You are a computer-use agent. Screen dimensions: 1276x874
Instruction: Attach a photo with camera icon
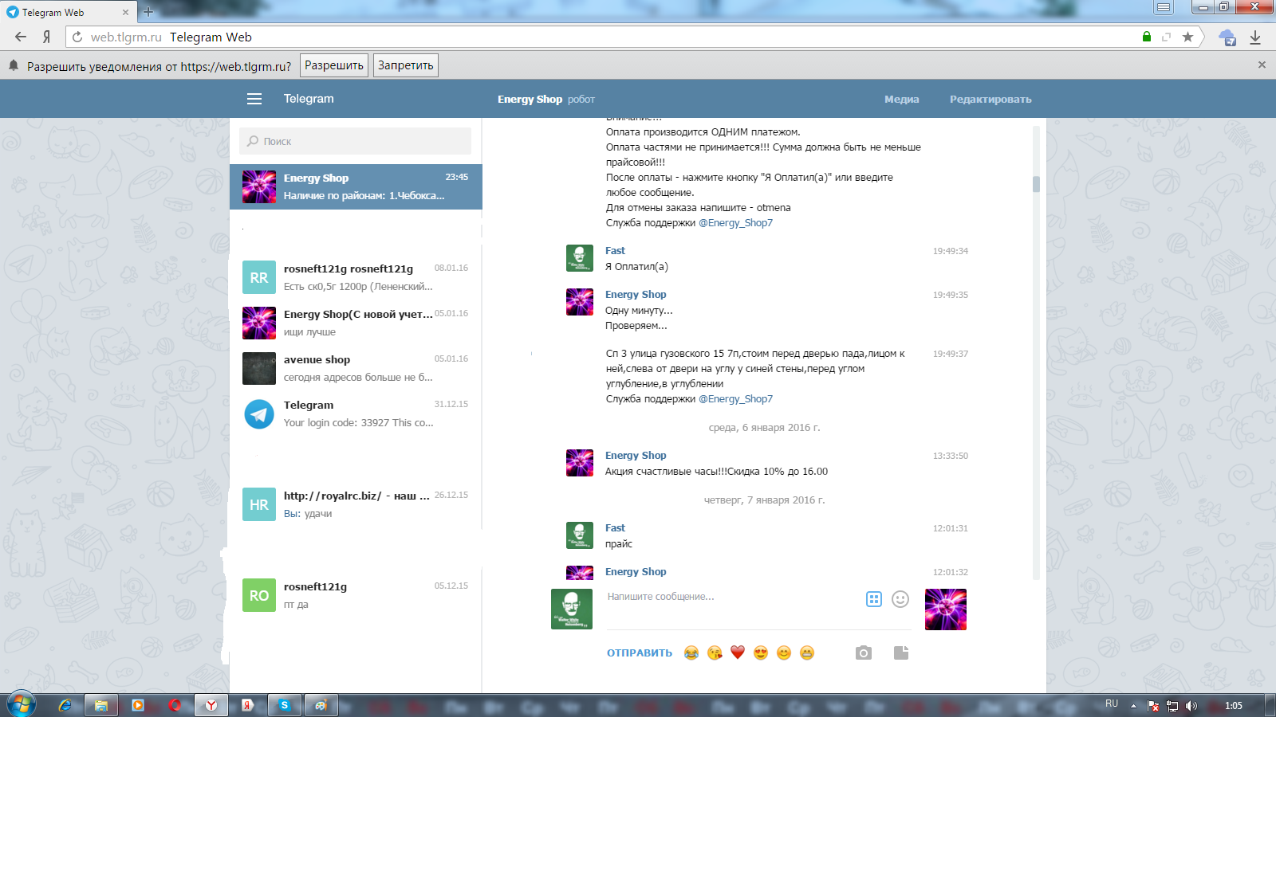864,653
